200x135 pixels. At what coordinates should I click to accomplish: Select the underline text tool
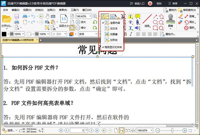coord(130,28)
